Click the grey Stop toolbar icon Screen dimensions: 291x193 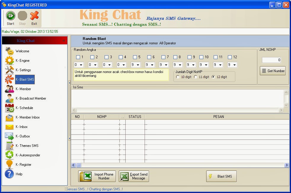tap(23, 16)
